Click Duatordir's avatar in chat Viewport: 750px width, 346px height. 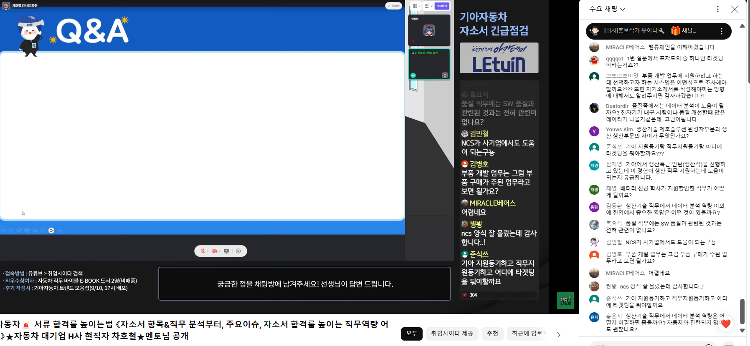[x=594, y=108]
